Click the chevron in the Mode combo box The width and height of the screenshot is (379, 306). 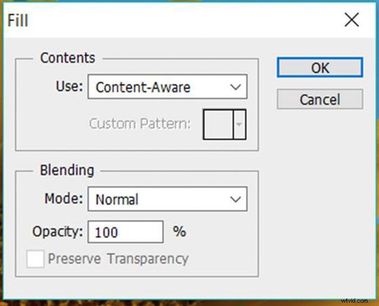click(x=235, y=199)
